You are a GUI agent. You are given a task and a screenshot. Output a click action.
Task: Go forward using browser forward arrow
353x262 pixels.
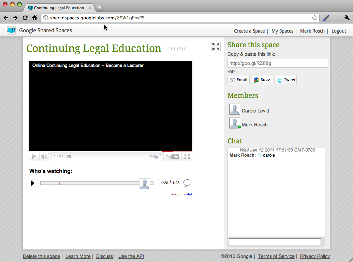(15, 18)
